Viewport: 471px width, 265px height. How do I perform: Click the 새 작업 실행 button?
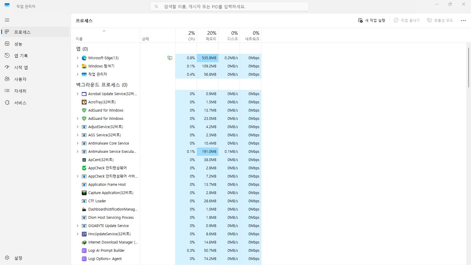(372, 20)
